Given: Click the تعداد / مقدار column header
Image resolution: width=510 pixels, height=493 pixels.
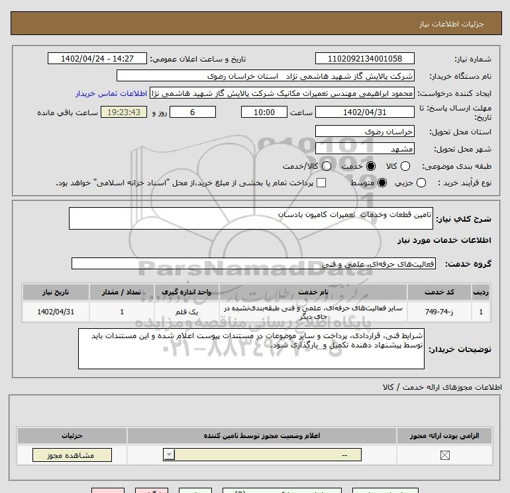Looking at the screenshot, I should point(122,292).
